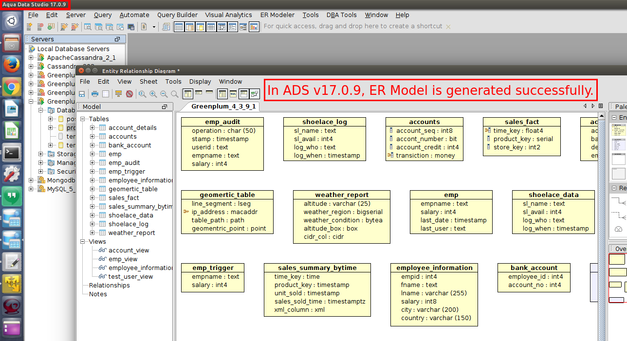627x341 pixels.
Task: Open the Sheet menu in ER diagram window
Action: [x=148, y=82]
